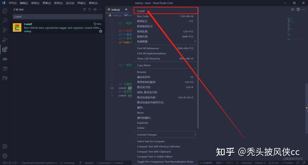Expand the Quick Look submenu arrow

[195, 42]
